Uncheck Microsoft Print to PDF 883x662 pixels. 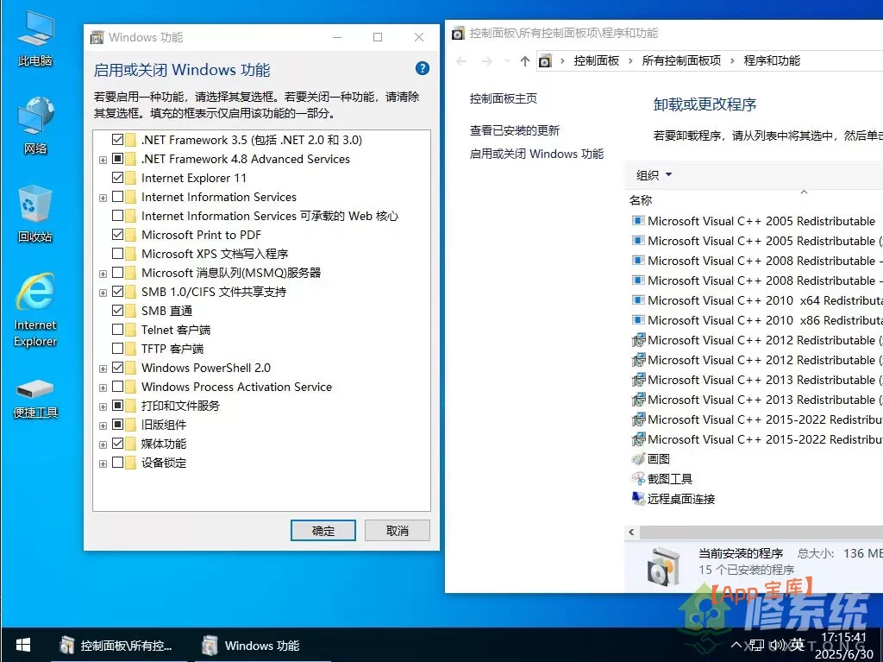tap(118, 235)
